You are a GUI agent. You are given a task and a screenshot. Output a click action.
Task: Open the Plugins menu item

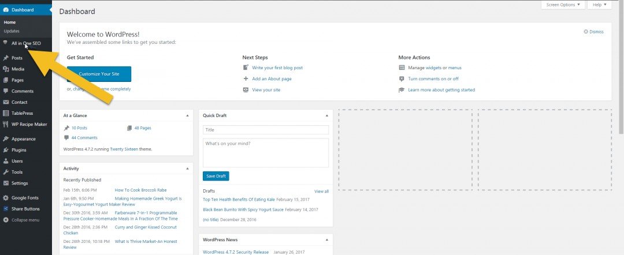[26, 150]
